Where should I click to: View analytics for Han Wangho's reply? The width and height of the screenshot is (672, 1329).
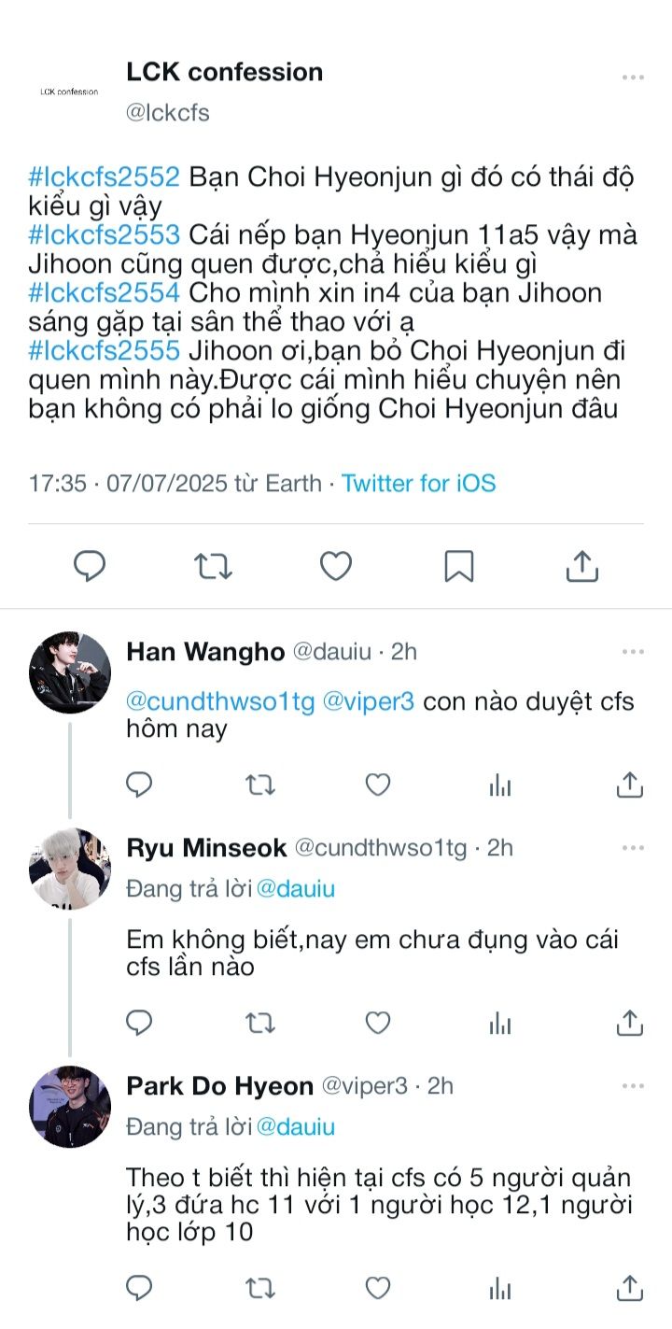point(500,785)
